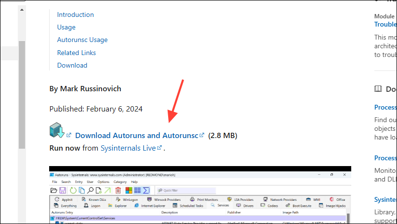The height and width of the screenshot is (224, 397).
Task: Click the left pane scroll-up arrow
Action: click(x=22, y=10)
